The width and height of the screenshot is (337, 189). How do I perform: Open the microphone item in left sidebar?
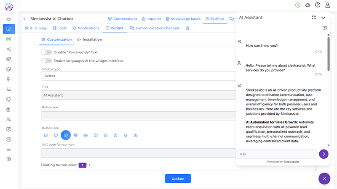point(9,79)
